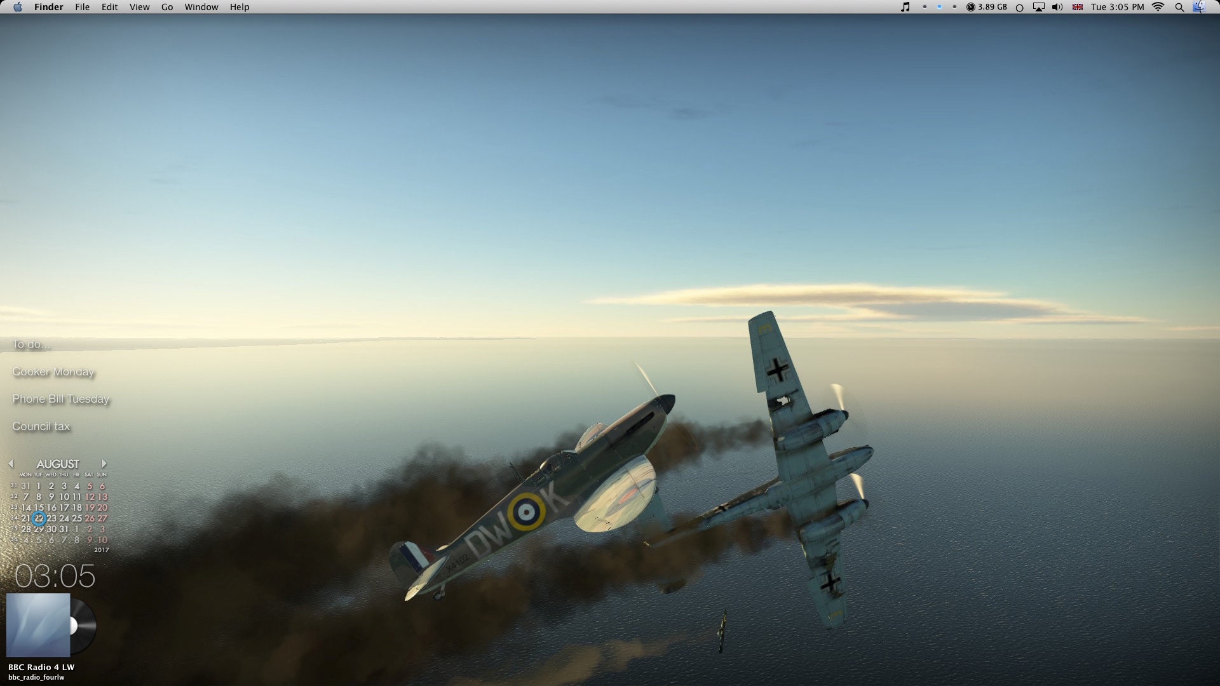The height and width of the screenshot is (686, 1220).
Task: Click the year 2017 label
Action: [102, 550]
